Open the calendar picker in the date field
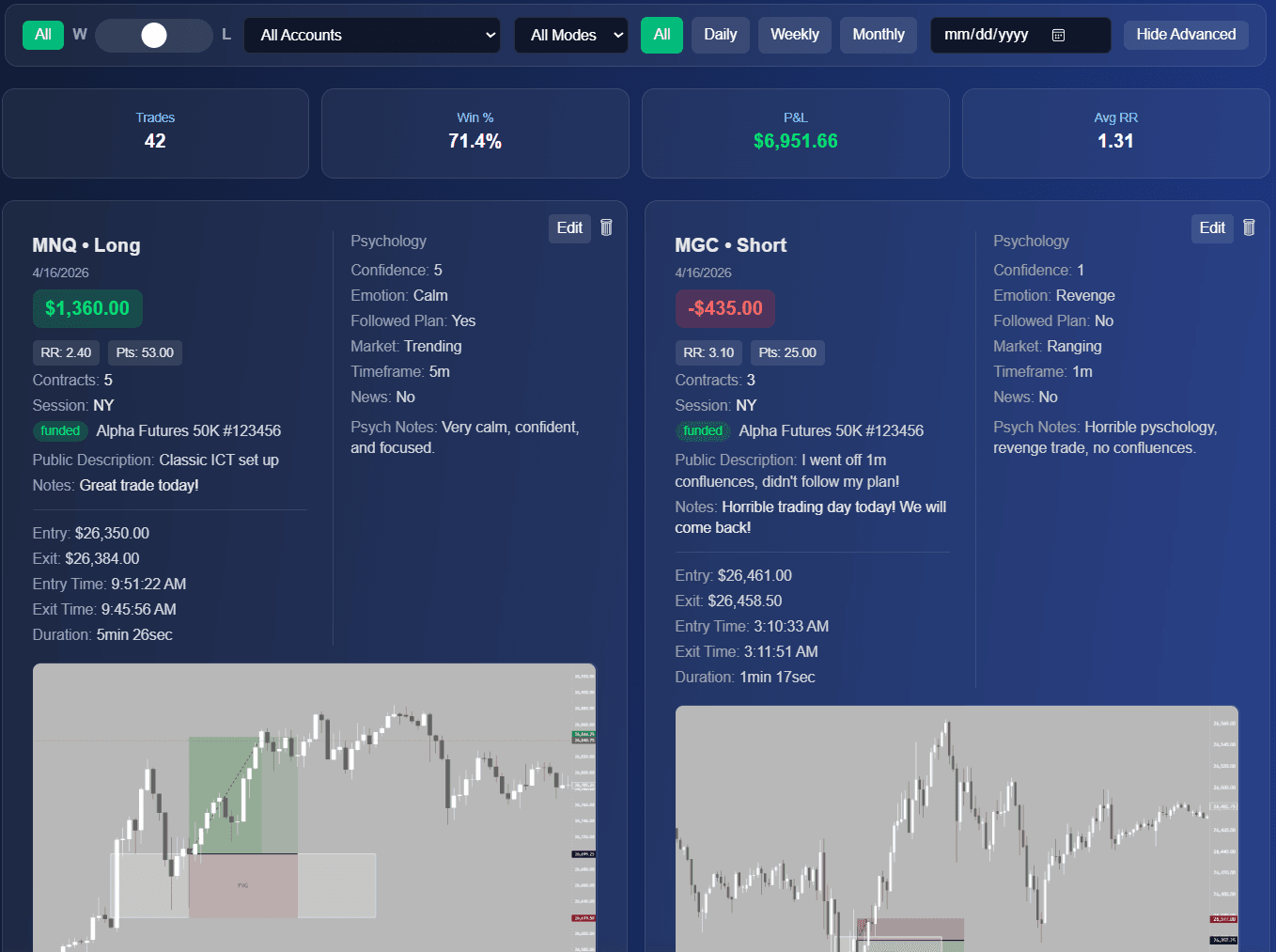This screenshot has height=952, width=1276. [1058, 35]
